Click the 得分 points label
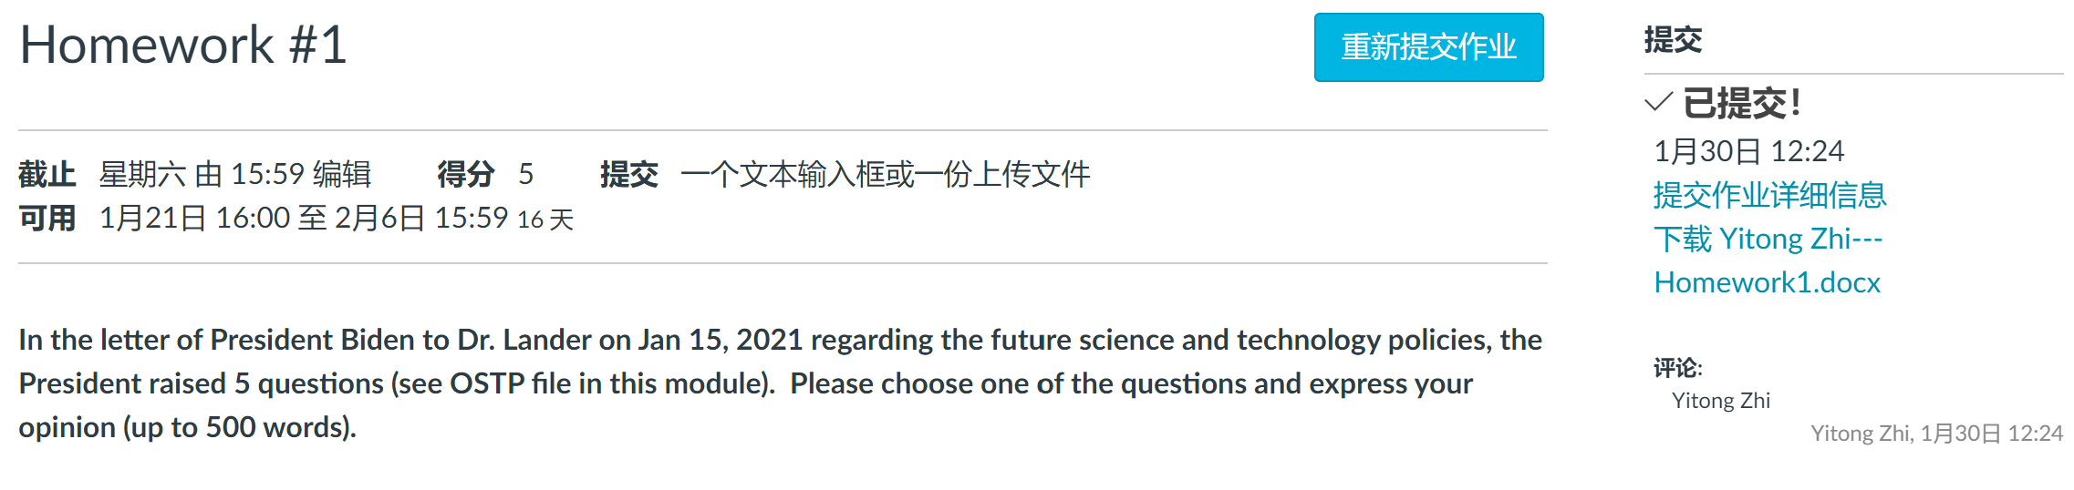The height and width of the screenshot is (490, 2074). tap(465, 174)
